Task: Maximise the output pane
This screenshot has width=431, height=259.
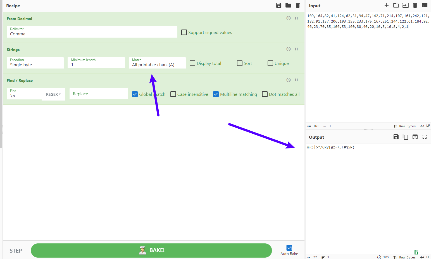Action: click(425, 137)
